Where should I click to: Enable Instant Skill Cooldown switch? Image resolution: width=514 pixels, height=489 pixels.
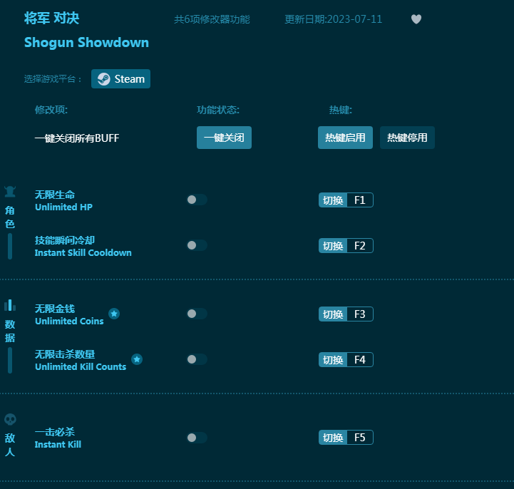197,245
